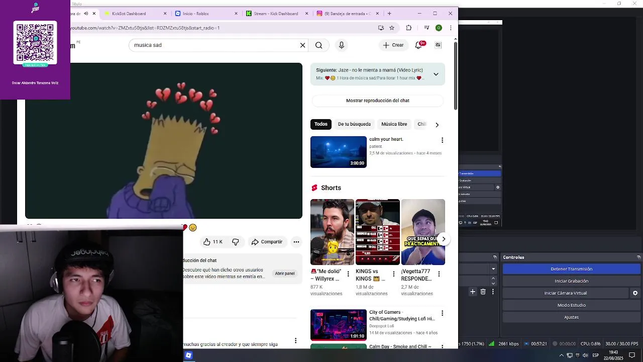Open Windows notification center icon
Screen dimensions: 643x362
tap(632, 355)
